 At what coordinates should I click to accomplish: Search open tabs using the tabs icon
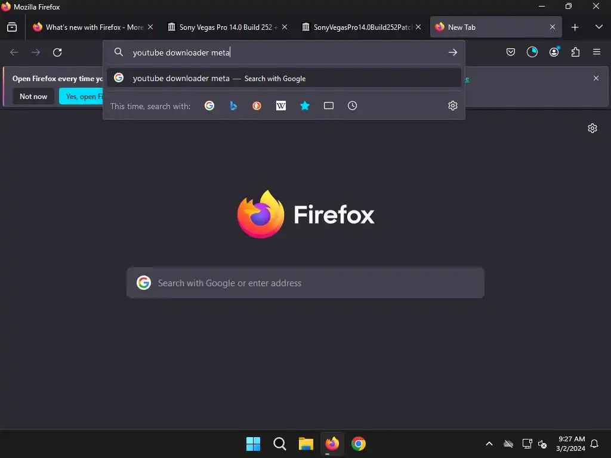pyautogui.click(x=329, y=106)
